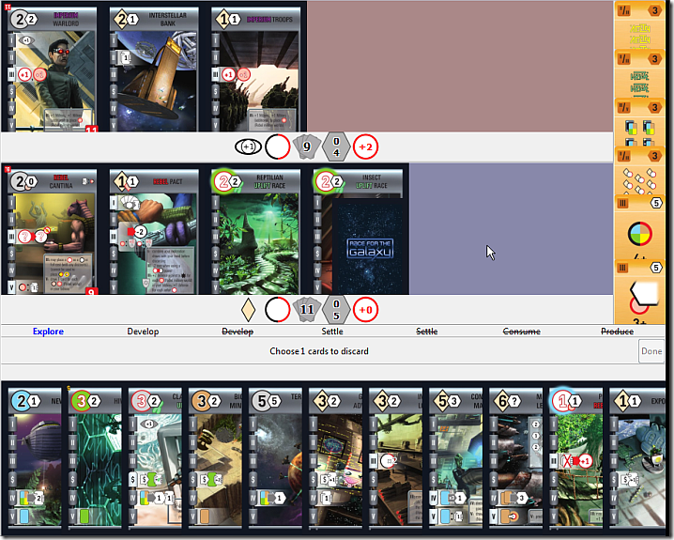Click the red 11 badge on Imperium Warlord
Viewport: 674px width, 540px height.
91,129
